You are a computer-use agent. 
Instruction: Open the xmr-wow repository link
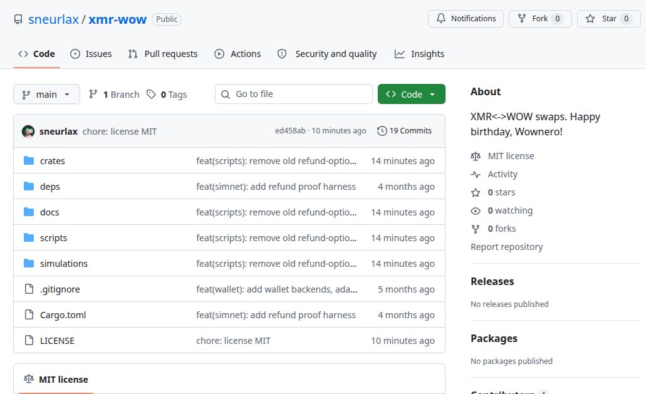(x=117, y=19)
